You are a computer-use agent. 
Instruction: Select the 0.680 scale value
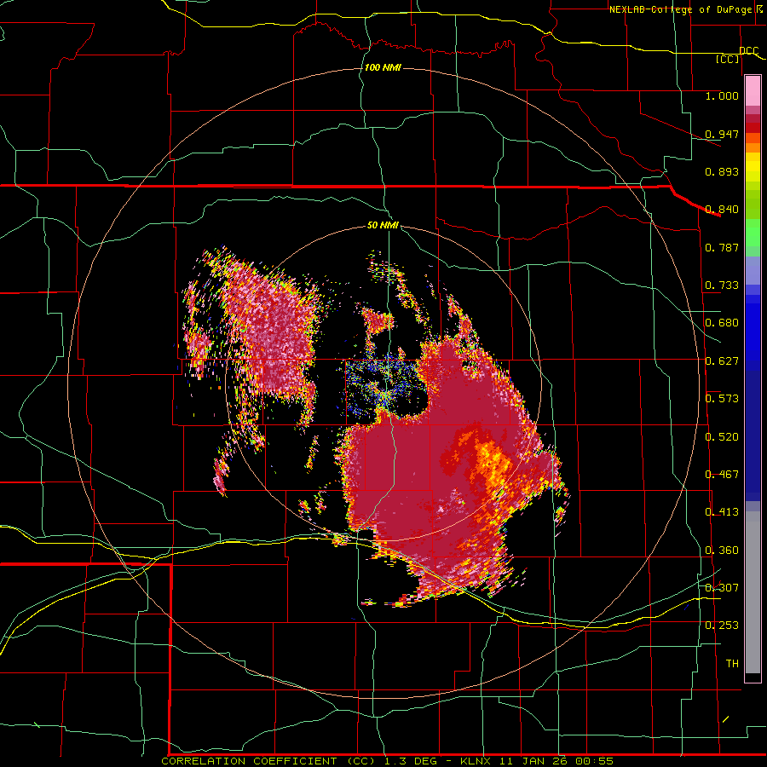click(x=722, y=323)
